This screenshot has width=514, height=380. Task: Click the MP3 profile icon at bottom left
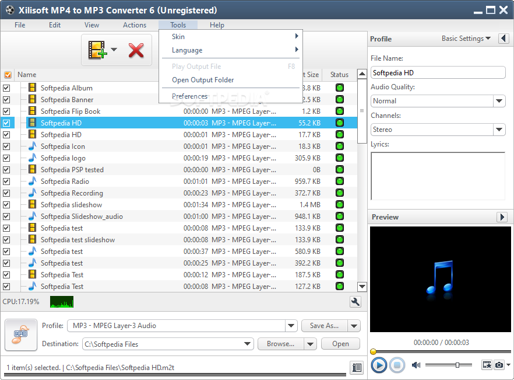21,335
